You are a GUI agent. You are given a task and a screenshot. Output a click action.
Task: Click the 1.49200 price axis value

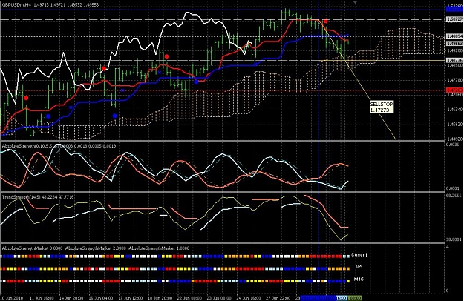[454, 50]
